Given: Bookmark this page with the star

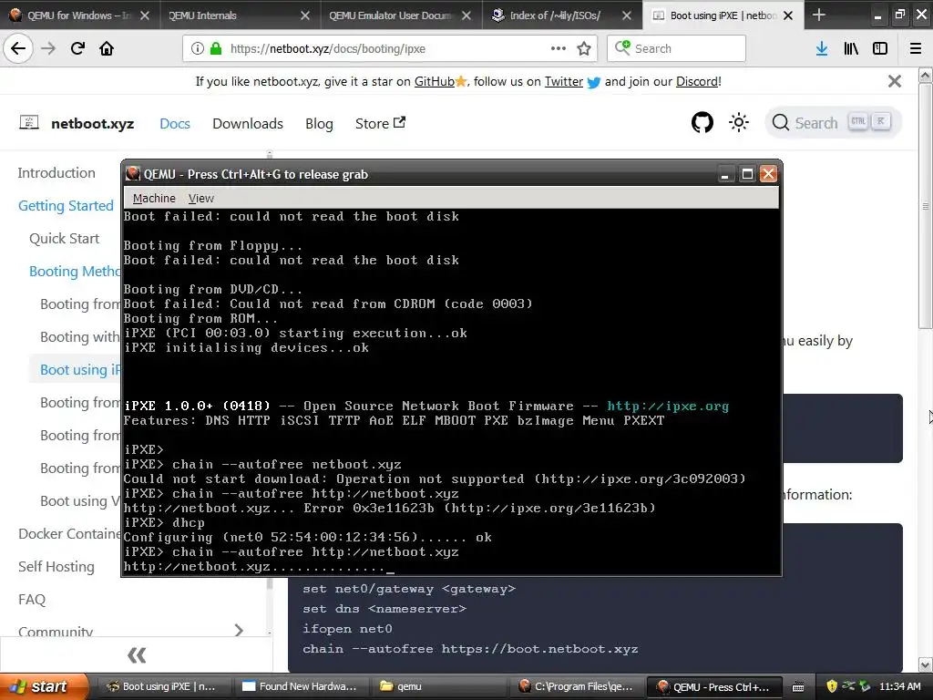Looking at the screenshot, I should (x=584, y=48).
